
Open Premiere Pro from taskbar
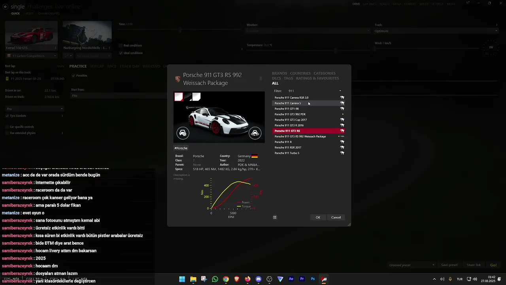coord(302,279)
